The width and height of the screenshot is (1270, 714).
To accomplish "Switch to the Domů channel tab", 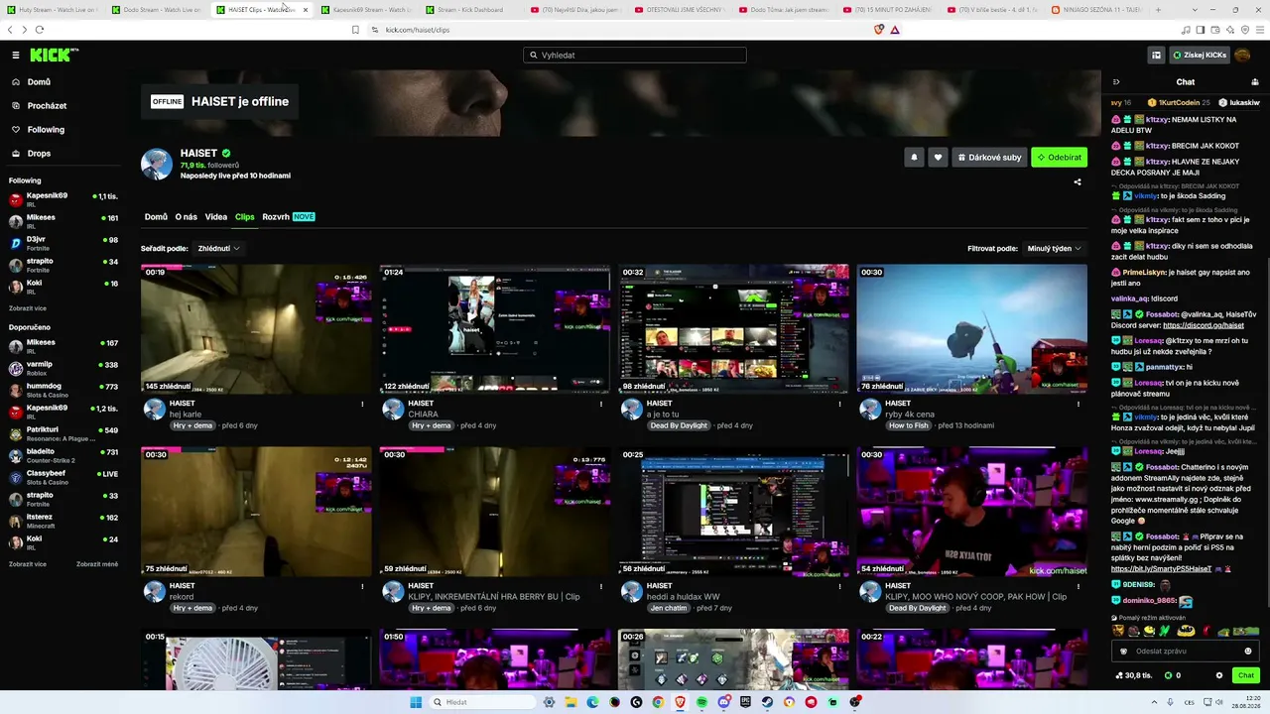I will [x=156, y=217].
